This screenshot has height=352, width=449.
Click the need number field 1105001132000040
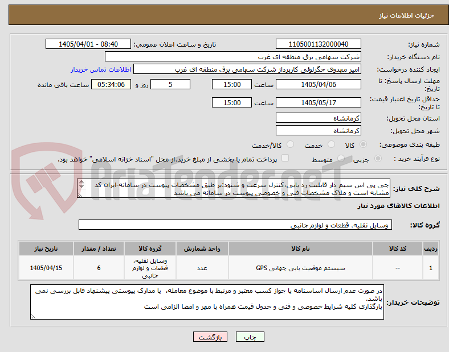(319, 44)
